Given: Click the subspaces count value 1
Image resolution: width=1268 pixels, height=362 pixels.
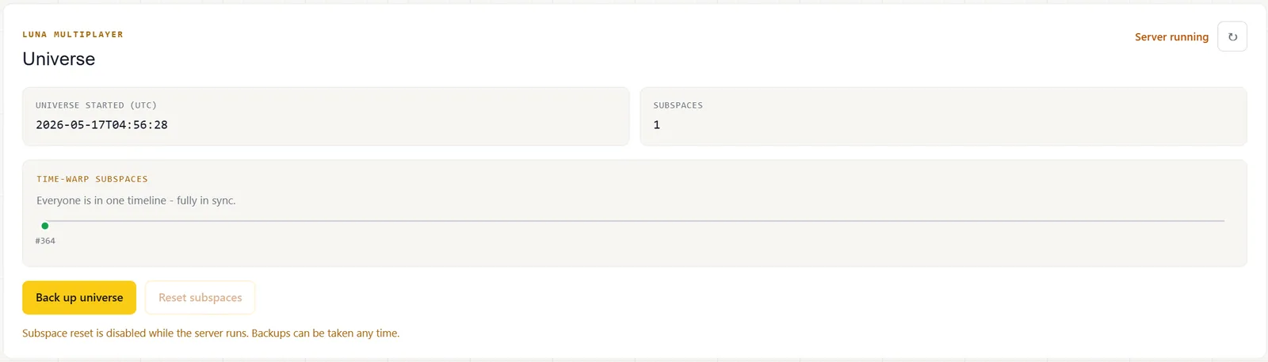Looking at the screenshot, I should tap(656, 125).
